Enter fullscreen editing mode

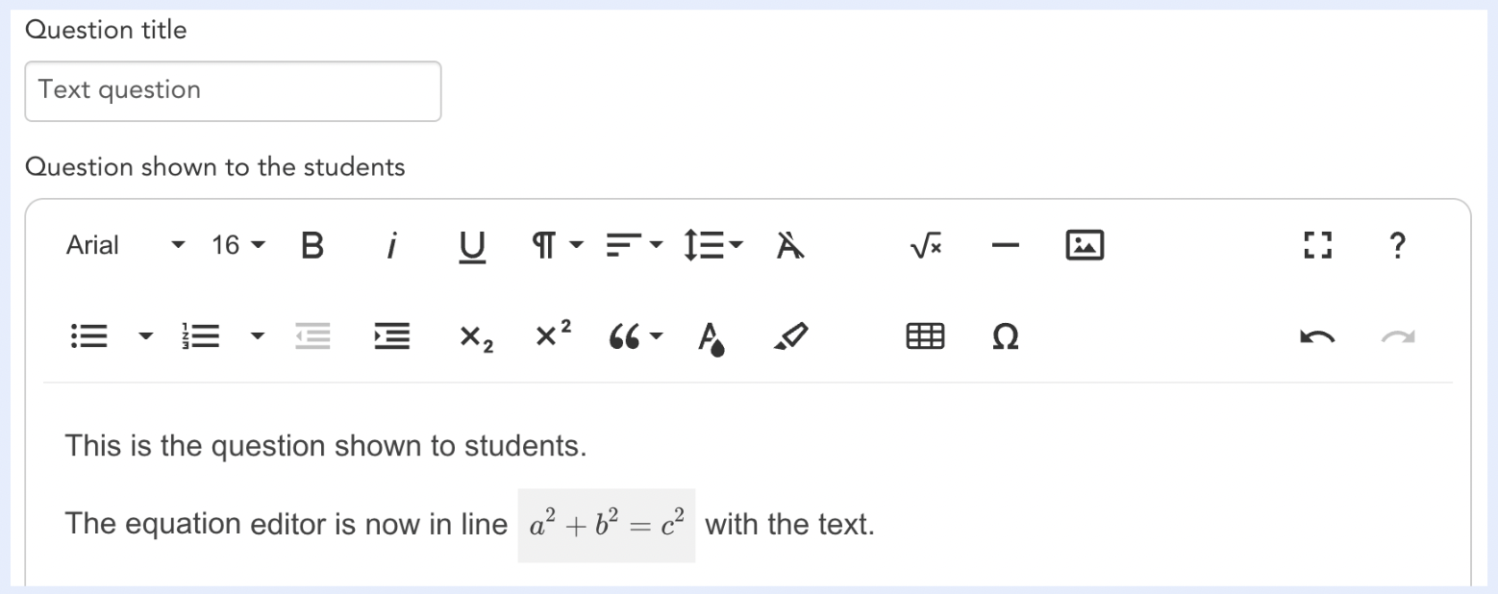pyautogui.click(x=1316, y=245)
